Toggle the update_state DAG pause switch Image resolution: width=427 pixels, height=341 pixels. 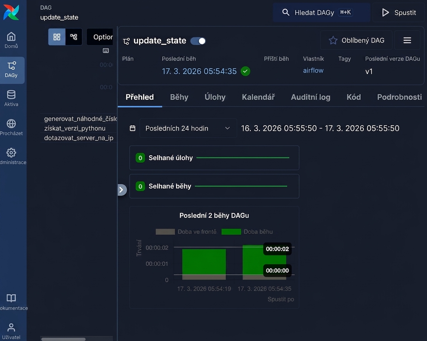click(x=198, y=41)
